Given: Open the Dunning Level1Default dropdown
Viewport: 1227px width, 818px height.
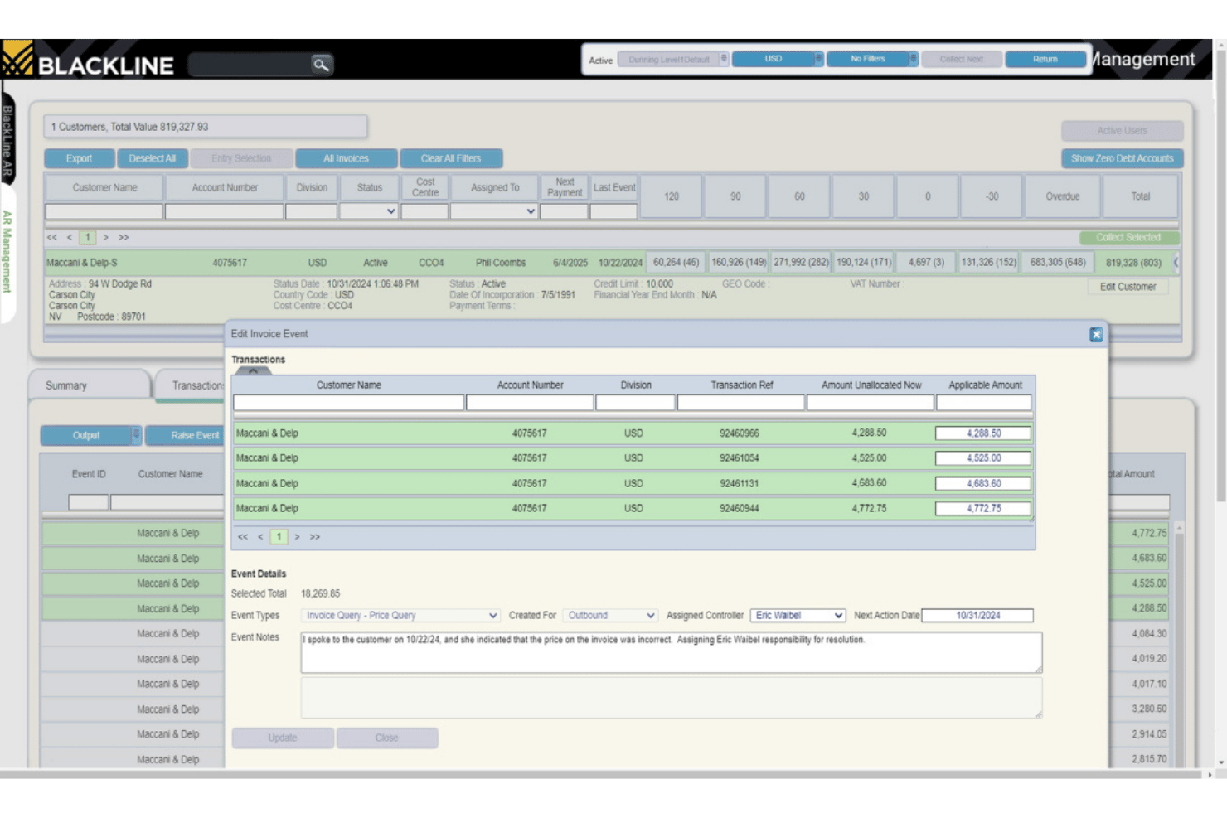Looking at the screenshot, I should pos(673,60).
